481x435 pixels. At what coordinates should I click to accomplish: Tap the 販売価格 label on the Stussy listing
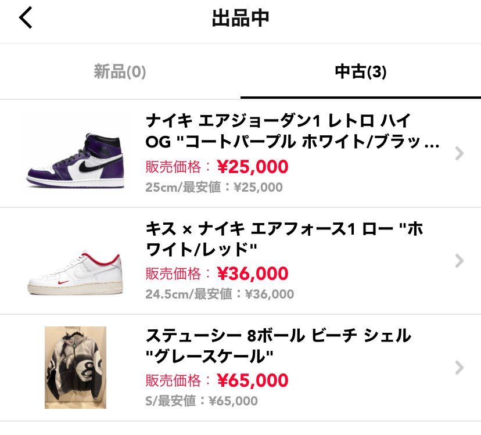(178, 380)
